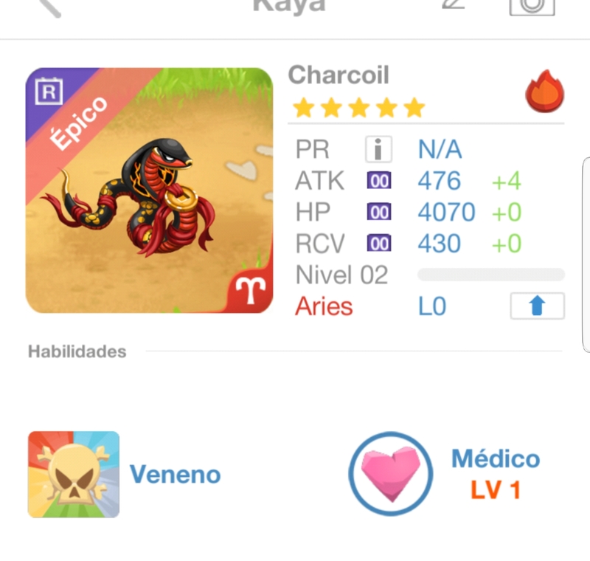Image resolution: width=590 pixels, height=561 pixels.
Task: Tap the back arrow at top left
Action: coord(50,7)
